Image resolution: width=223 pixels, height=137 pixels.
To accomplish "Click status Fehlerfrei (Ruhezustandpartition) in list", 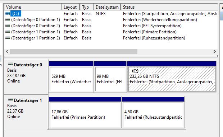I will [x=154, y=38].
